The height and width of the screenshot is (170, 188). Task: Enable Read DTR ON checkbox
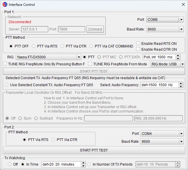pyautogui.click(x=138, y=49)
